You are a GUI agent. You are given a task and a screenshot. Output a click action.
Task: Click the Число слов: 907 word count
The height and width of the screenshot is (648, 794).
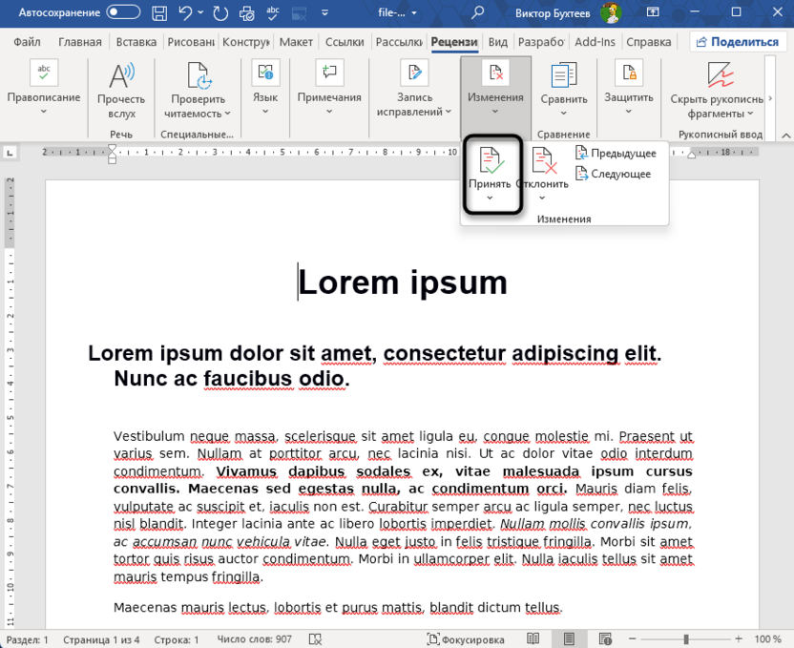(254, 639)
